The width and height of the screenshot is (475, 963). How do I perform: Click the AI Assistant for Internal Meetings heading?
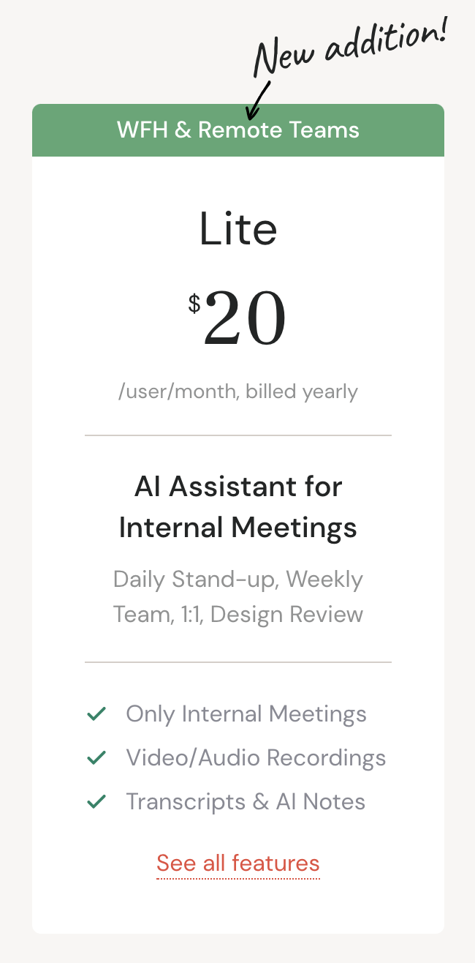[238, 506]
